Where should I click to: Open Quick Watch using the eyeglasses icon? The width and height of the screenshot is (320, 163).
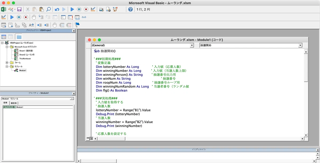tap(84, 17)
